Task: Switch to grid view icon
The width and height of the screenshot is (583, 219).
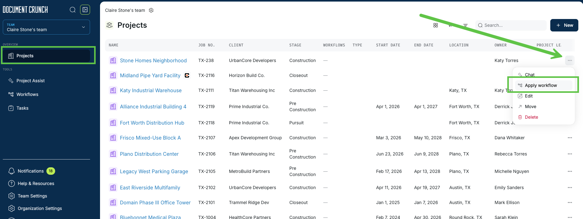Action: coord(436,25)
